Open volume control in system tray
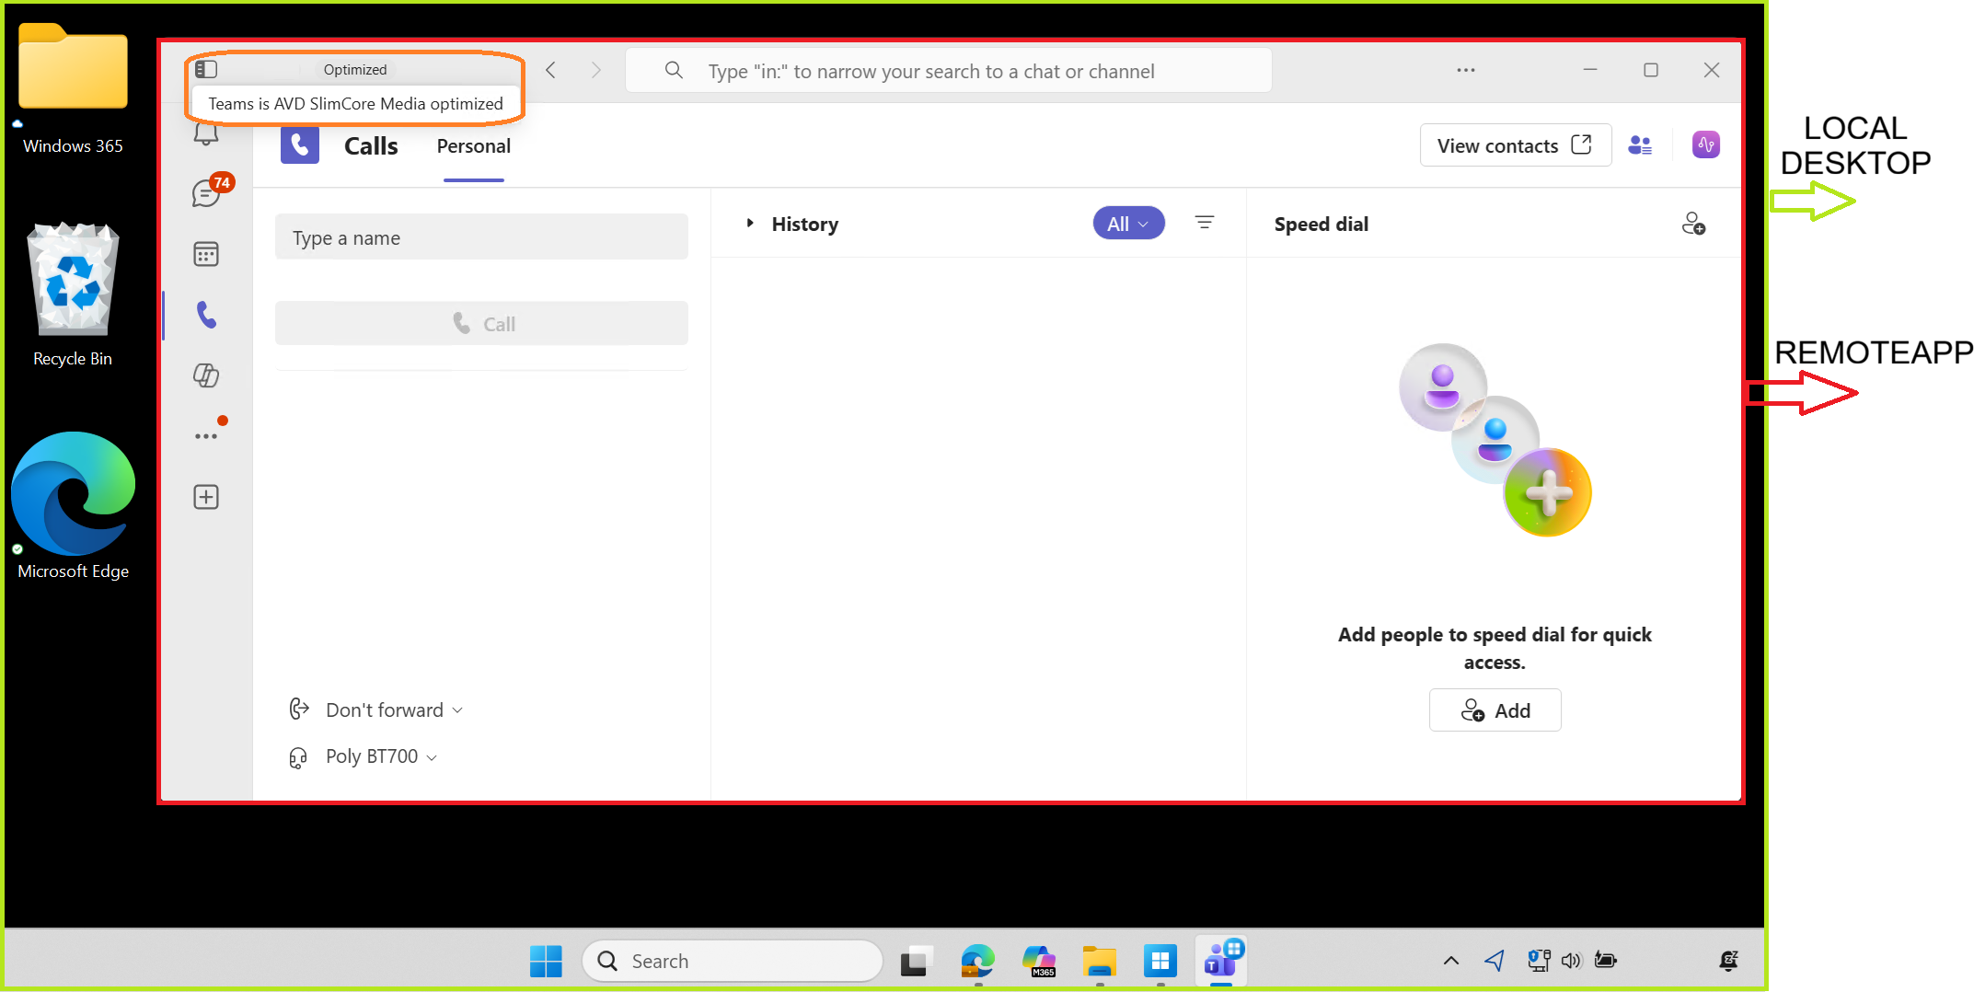The width and height of the screenshot is (1985, 992). (1571, 961)
